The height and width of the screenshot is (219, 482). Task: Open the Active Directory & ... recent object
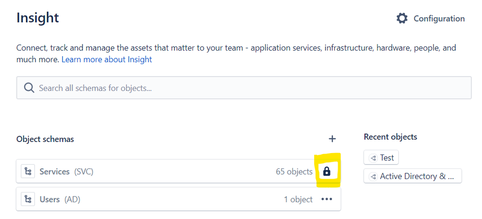413,176
